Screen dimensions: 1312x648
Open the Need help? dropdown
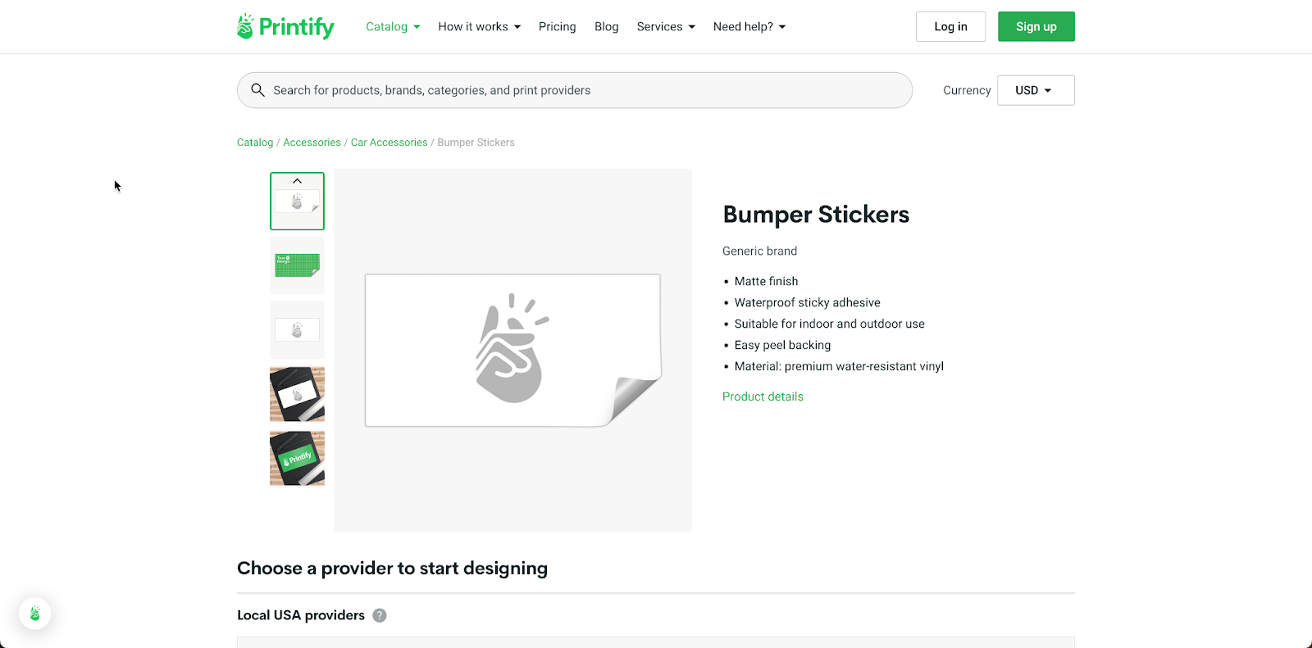(x=749, y=26)
